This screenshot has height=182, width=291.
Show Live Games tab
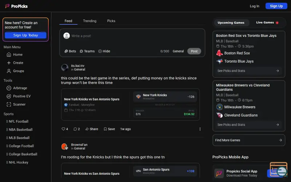coord(267,23)
